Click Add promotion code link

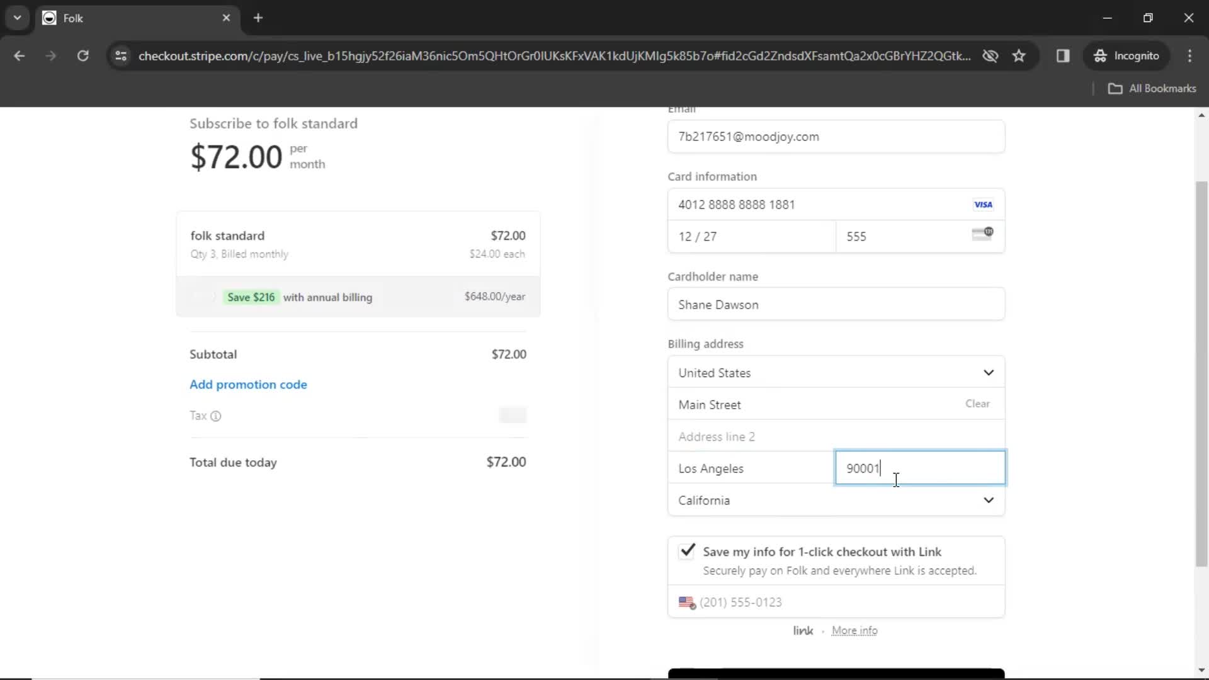tap(248, 385)
